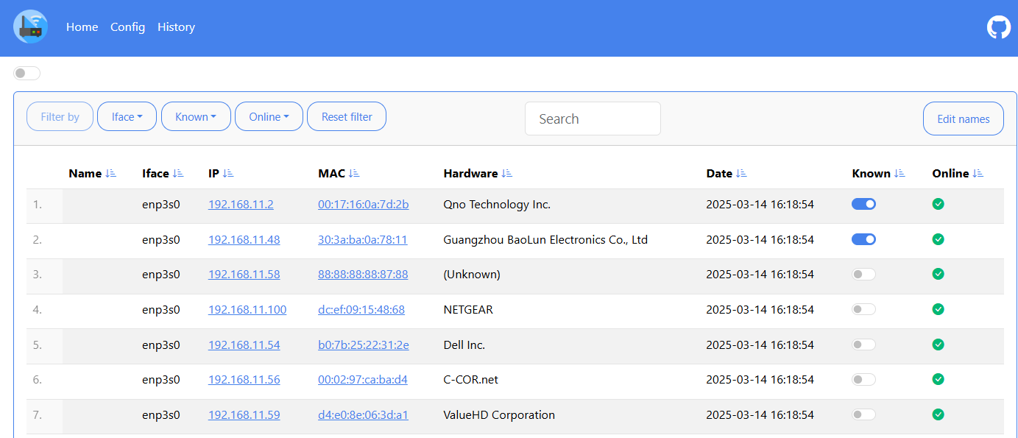This screenshot has height=438, width=1018.
Task: Expand the Iface filter dropdown
Action: [127, 116]
